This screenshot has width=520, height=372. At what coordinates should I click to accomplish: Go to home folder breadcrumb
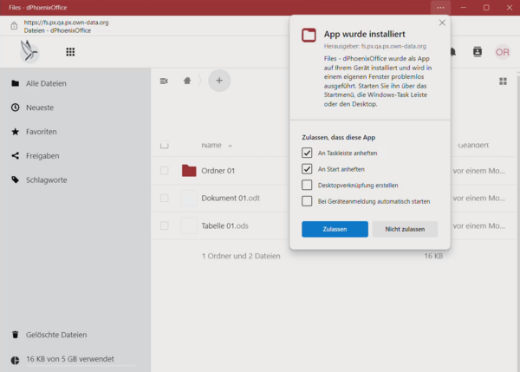click(x=187, y=81)
